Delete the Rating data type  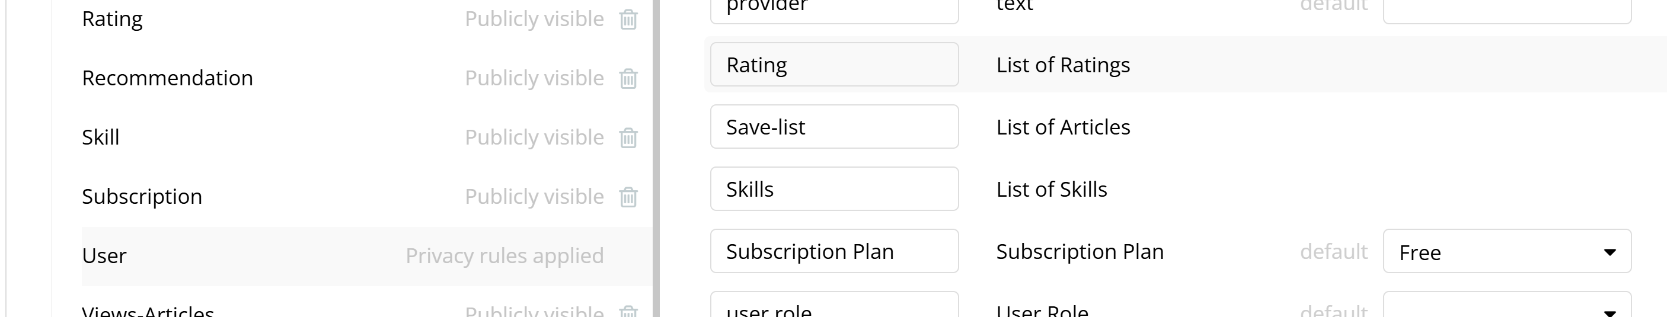click(x=628, y=20)
